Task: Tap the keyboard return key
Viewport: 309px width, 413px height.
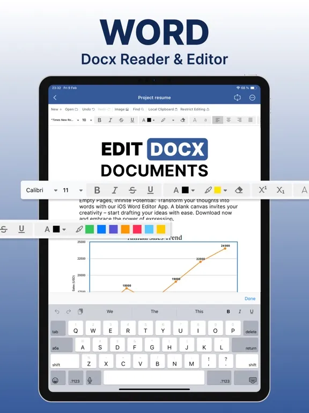Action: coord(245,345)
